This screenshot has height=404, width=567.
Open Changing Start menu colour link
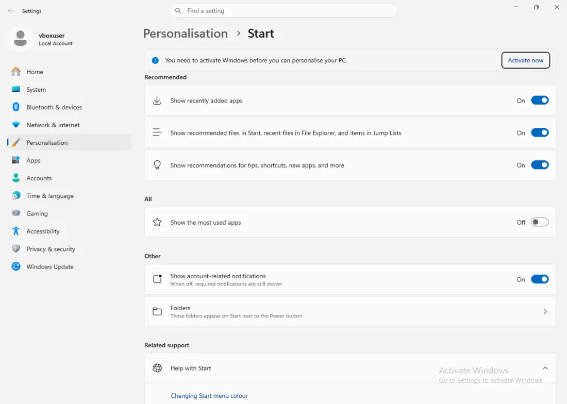coord(209,396)
